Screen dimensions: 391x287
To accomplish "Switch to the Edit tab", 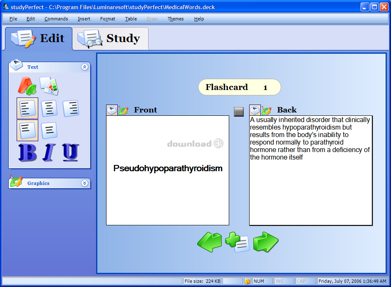I will [x=39, y=39].
